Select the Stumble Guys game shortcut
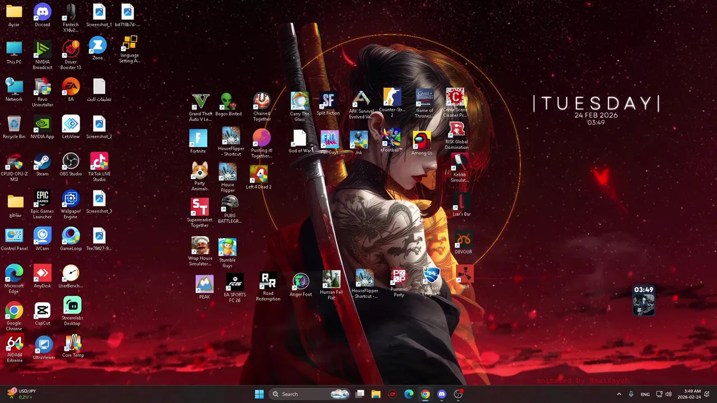Viewport: 717px width, 403px height. (227, 254)
